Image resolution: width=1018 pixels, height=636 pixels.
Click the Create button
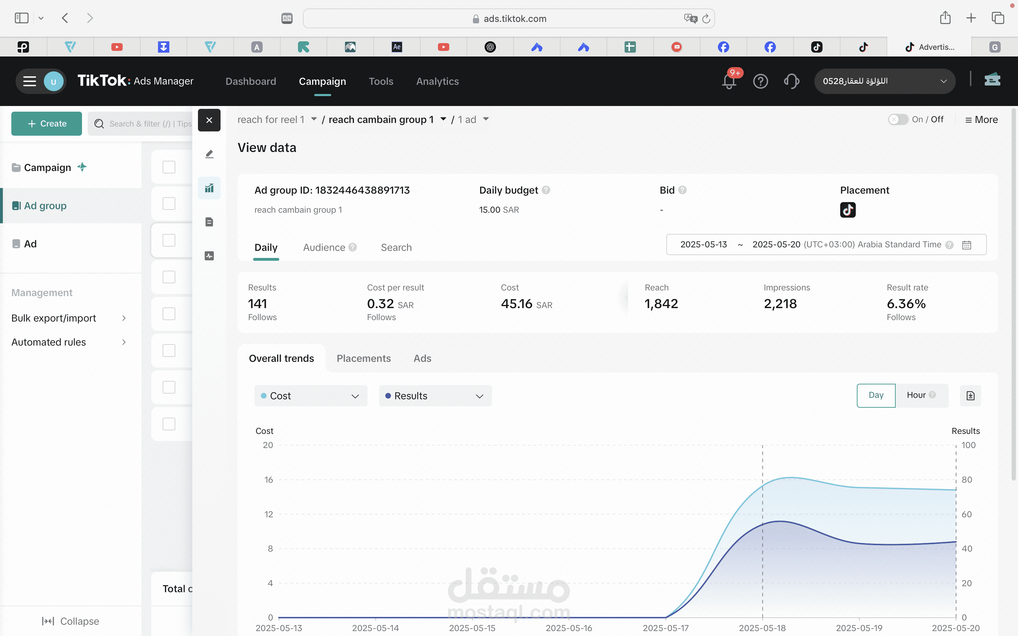coord(47,124)
